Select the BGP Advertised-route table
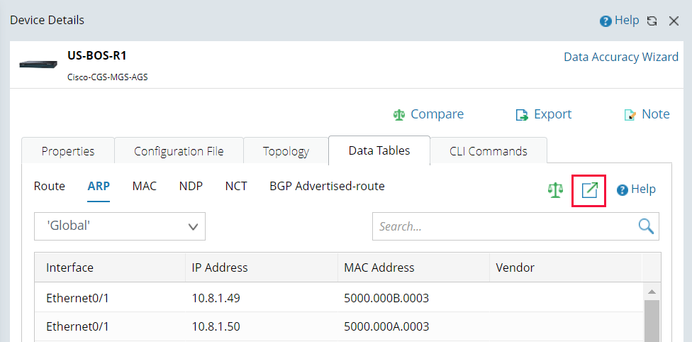Screen dimensions: 692x342 coord(327,187)
